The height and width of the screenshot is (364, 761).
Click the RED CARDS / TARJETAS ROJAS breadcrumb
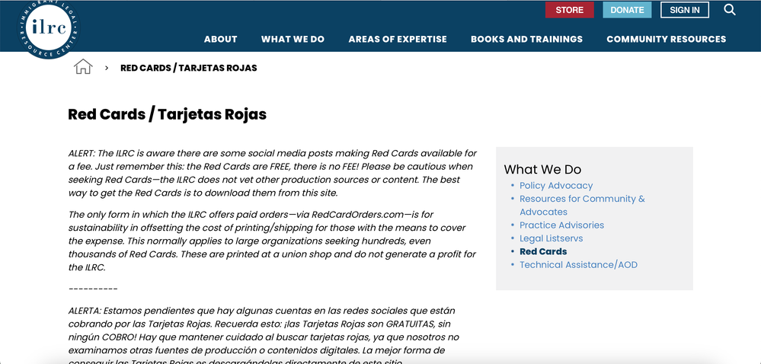point(188,68)
